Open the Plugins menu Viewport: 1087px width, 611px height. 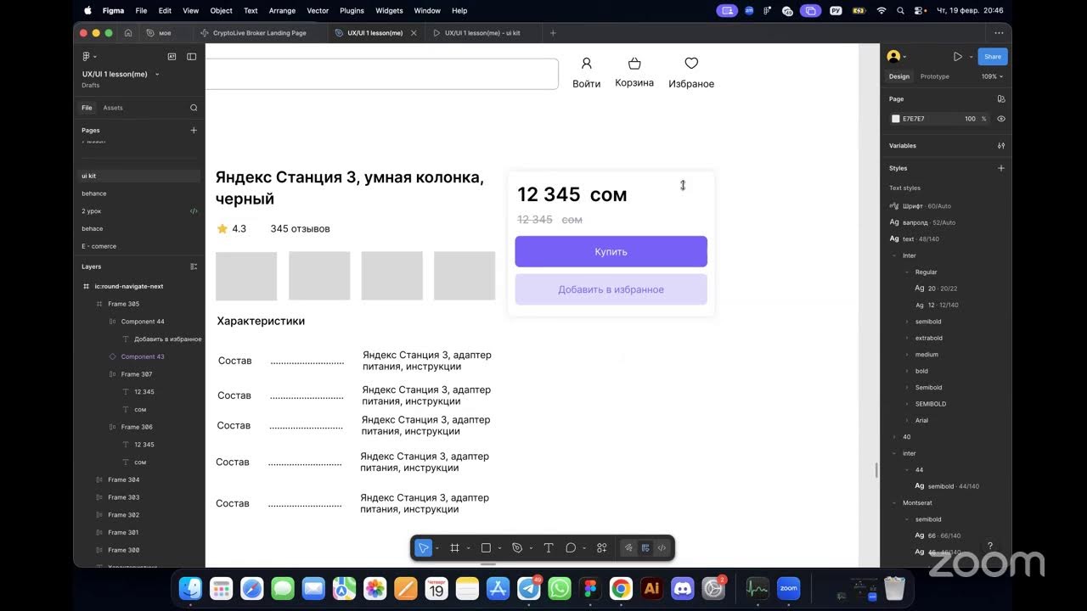coord(352,10)
